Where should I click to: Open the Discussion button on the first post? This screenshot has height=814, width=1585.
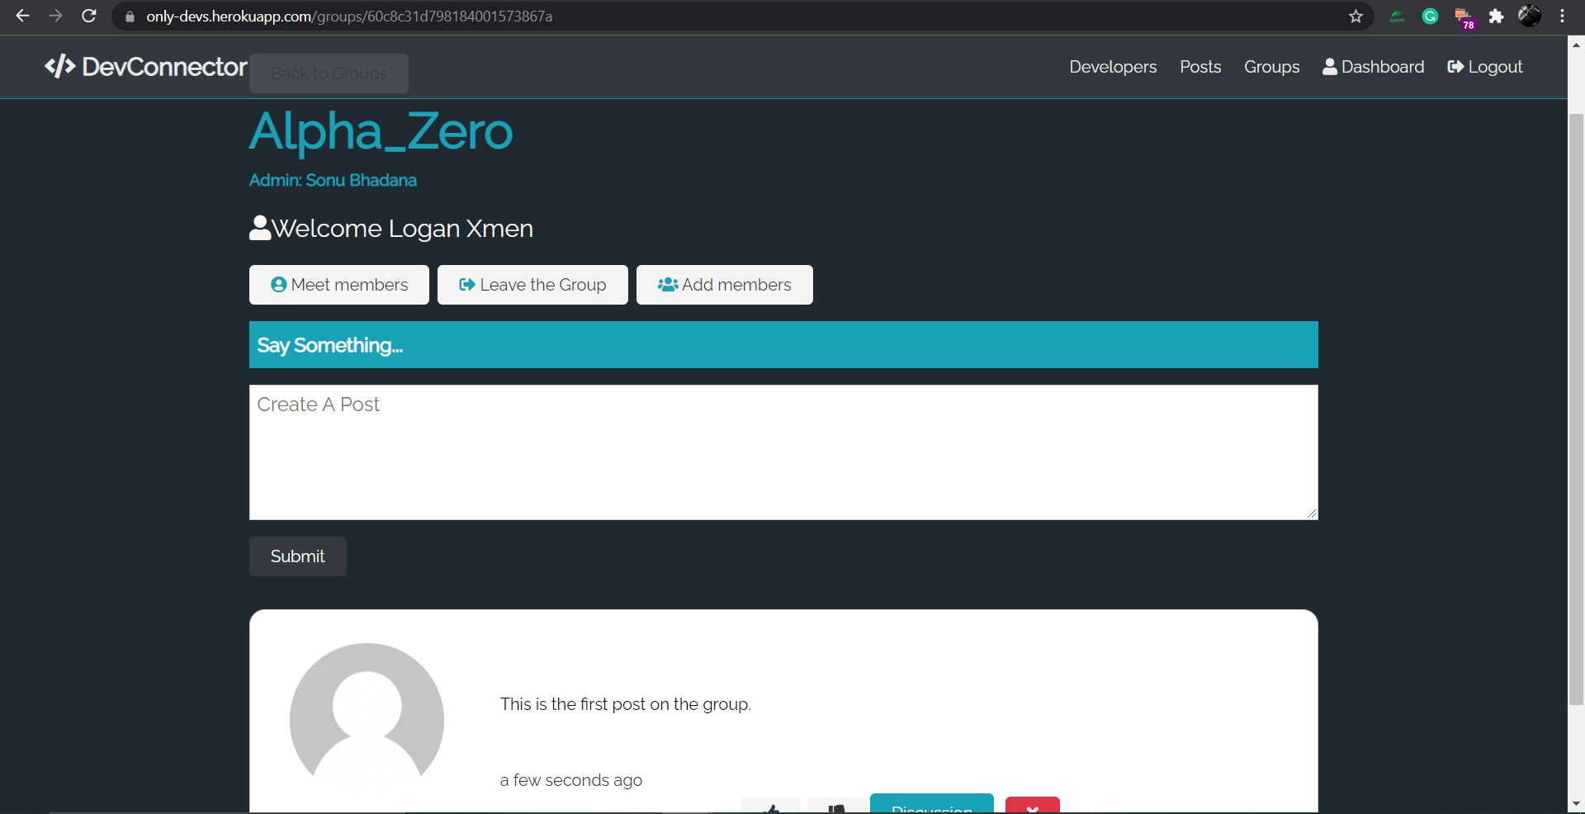[x=932, y=804]
